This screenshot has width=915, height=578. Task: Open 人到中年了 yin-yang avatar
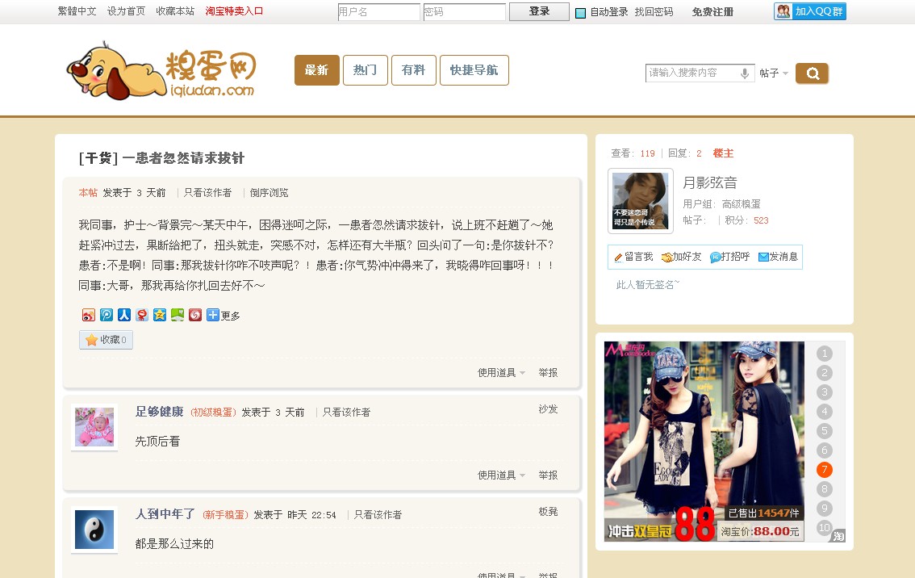click(94, 530)
